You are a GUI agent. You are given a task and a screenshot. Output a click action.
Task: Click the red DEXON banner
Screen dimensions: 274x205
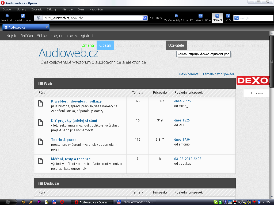tap(253, 81)
